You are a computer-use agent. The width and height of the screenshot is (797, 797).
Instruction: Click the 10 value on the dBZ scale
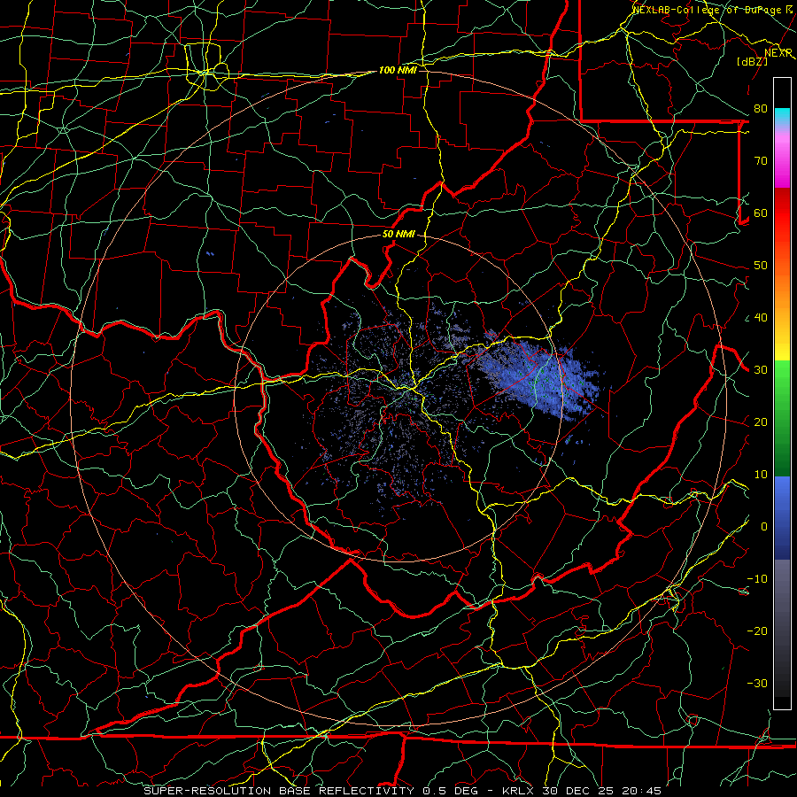(761, 475)
